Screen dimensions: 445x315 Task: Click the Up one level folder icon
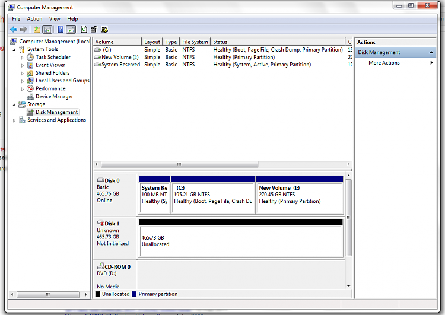[x=37, y=29]
